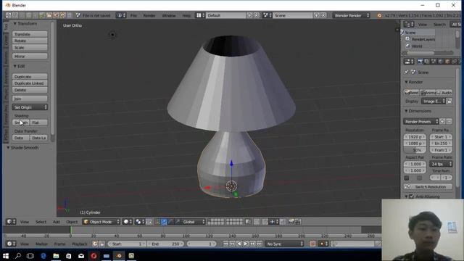Click the Duplicate Linked button

point(30,83)
